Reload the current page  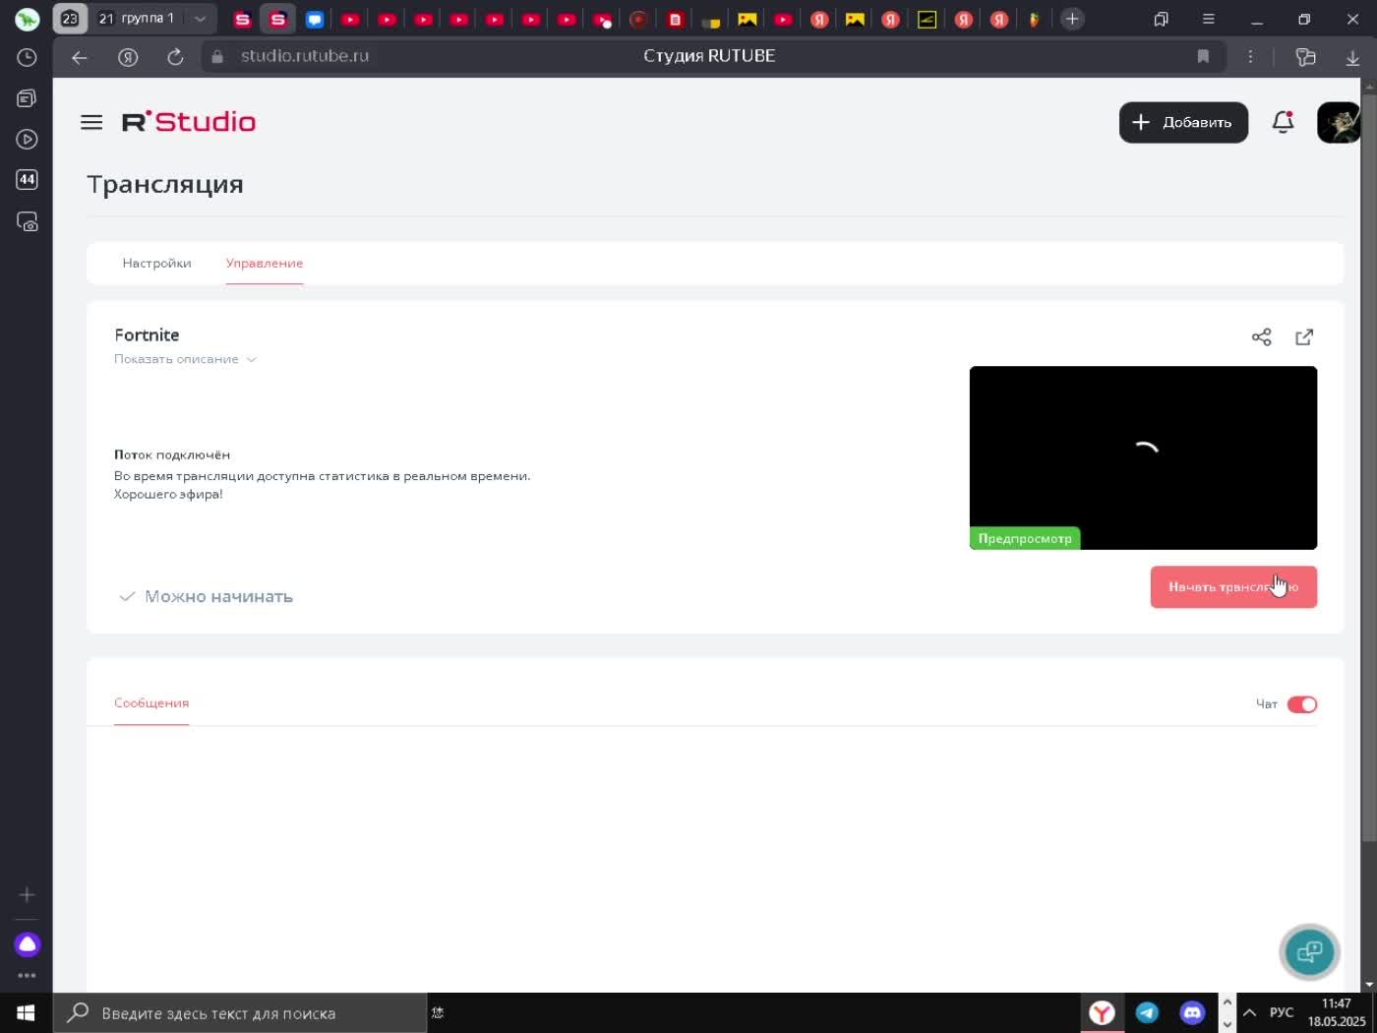175,57
